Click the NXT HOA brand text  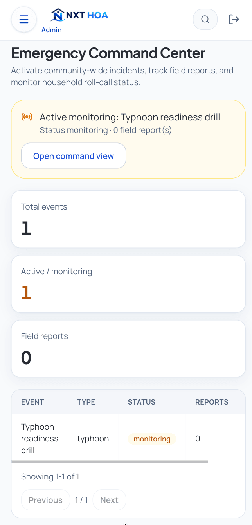[87, 15]
